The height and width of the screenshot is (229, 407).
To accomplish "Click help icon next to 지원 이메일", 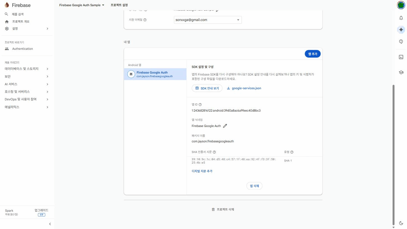I will pyautogui.click(x=145, y=20).
